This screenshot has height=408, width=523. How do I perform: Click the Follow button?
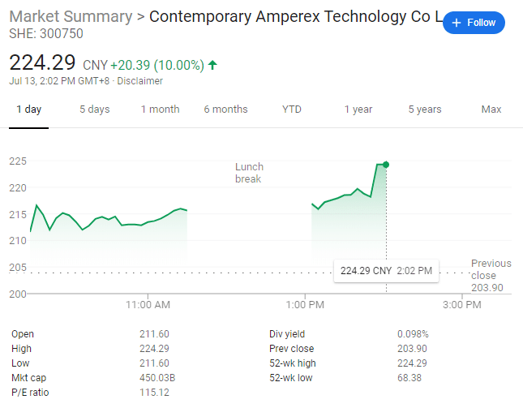[474, 23]
